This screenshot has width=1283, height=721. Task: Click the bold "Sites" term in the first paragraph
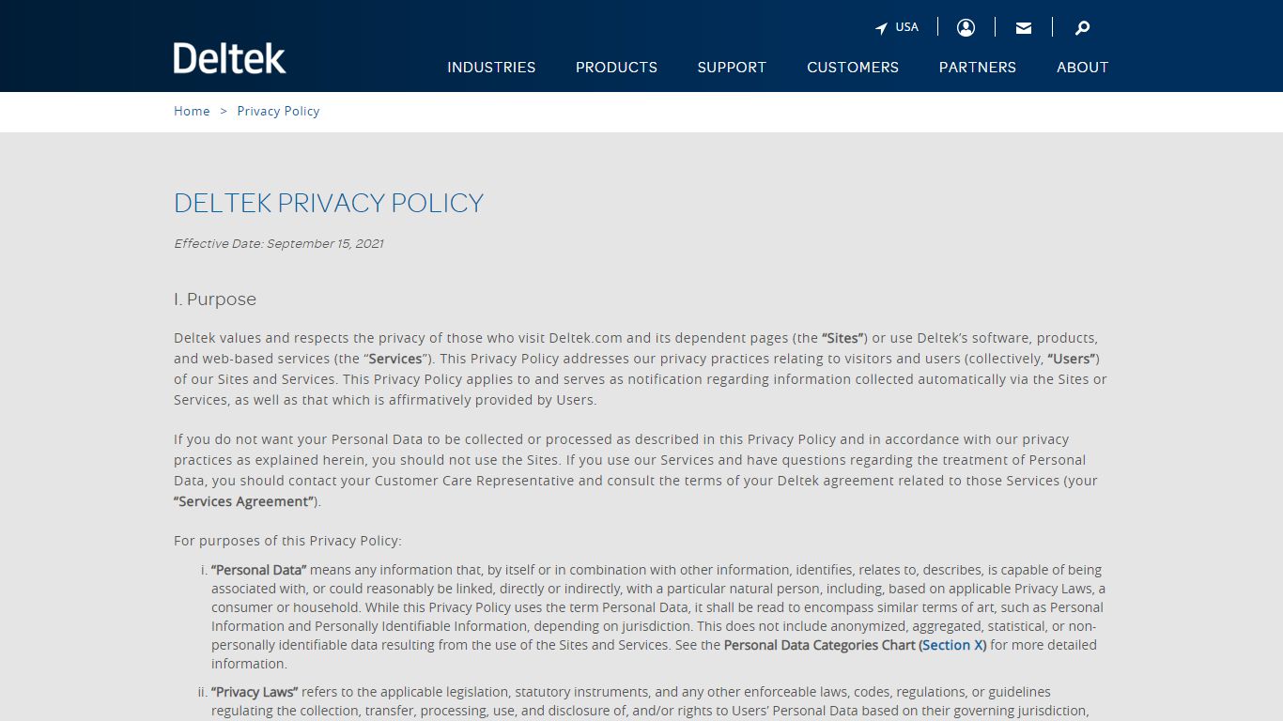click(843, 338)
